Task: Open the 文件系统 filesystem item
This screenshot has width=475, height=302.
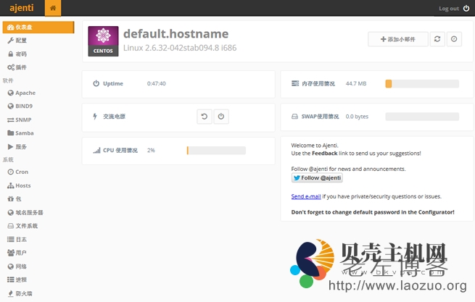Action: 22,226
